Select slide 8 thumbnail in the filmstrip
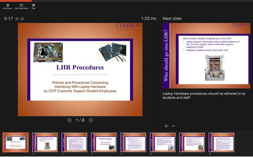This screenshot has height=157, width=253. tap(221, 142)
